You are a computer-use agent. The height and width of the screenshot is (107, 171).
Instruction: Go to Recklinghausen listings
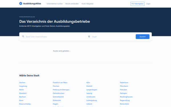(126, 97)
